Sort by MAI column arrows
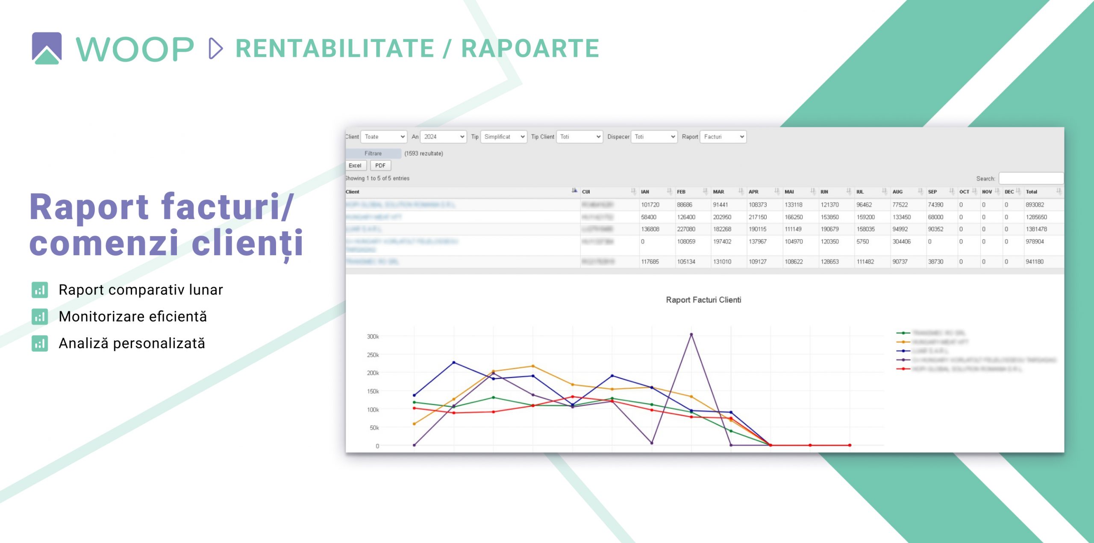 [813, 191]
